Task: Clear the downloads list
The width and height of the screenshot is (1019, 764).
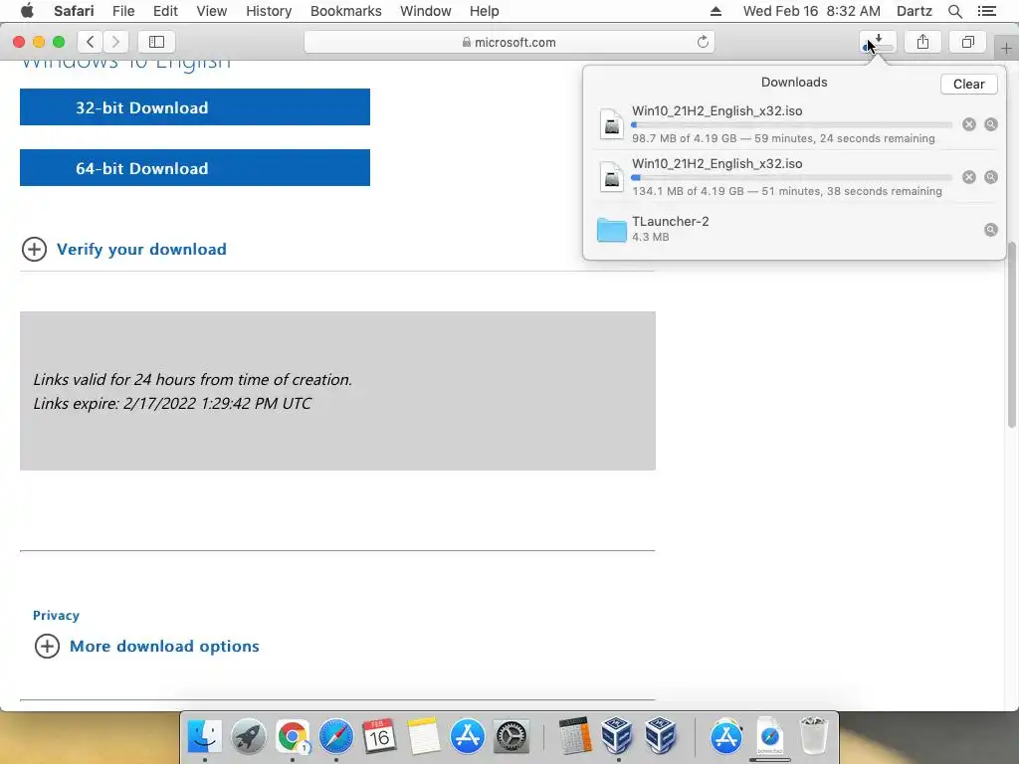Action: (x=969, y=84)
